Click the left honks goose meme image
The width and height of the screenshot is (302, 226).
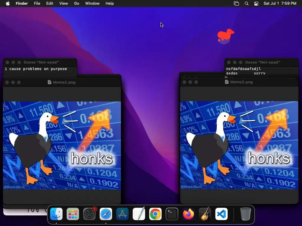(x=62, y=145)
